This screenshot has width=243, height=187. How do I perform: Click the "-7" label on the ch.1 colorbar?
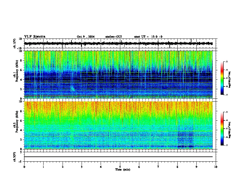coord(226,95)
